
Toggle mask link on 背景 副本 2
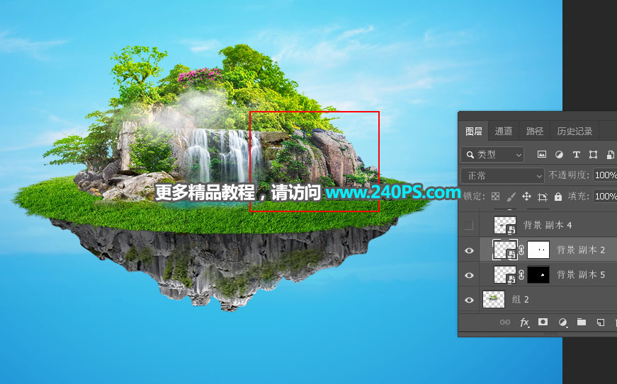coord(522,250)
